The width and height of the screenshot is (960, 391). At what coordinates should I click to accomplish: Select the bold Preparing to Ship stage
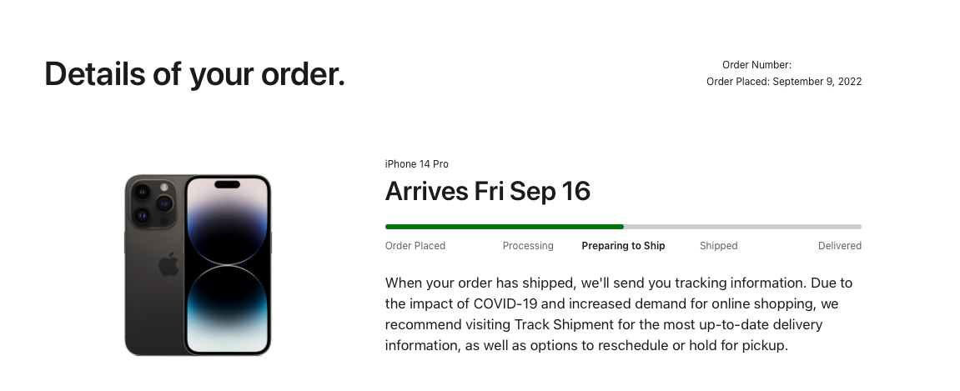(623, 246)
